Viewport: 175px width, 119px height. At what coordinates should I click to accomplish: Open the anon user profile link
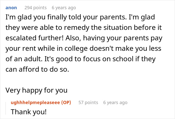(11, 8)
